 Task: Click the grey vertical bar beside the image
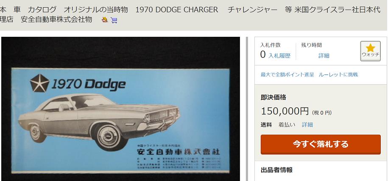coord(246,109)
